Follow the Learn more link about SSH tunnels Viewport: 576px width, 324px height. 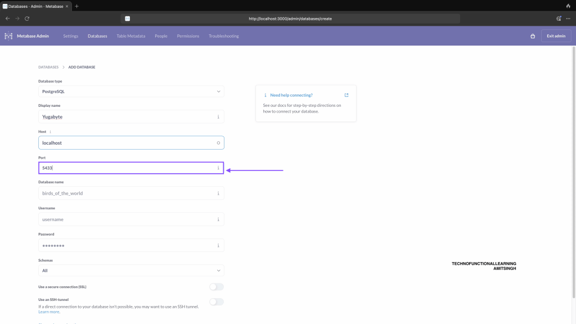[49, 312]
